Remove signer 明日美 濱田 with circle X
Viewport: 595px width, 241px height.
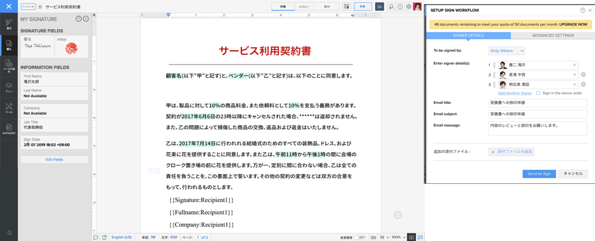pyautogui.click(x=583, y=85)
